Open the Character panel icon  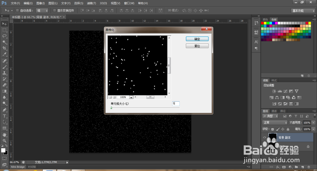[x=256, y=42]
